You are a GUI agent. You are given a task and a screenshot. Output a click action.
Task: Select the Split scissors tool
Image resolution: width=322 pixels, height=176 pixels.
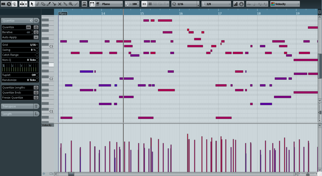(x=54, y=4)
